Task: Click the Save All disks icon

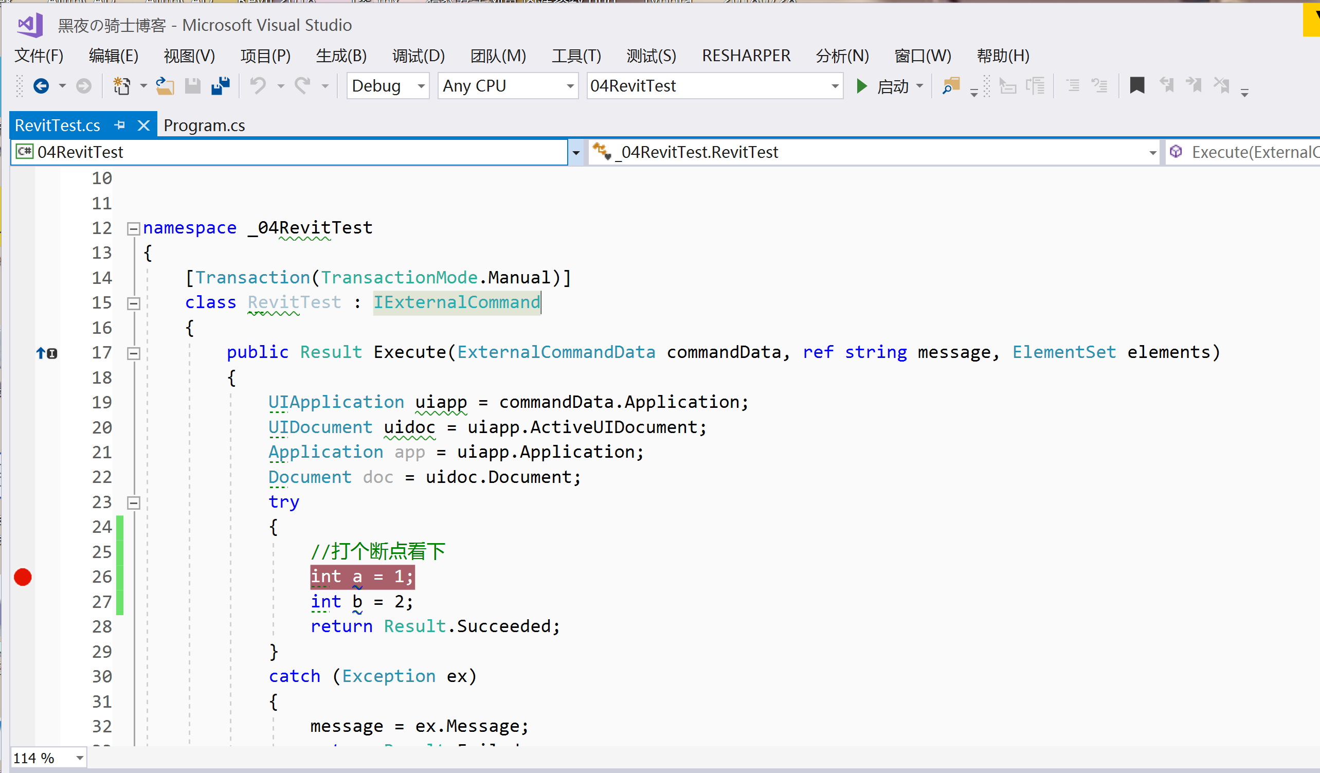Action: coord(221,85)
